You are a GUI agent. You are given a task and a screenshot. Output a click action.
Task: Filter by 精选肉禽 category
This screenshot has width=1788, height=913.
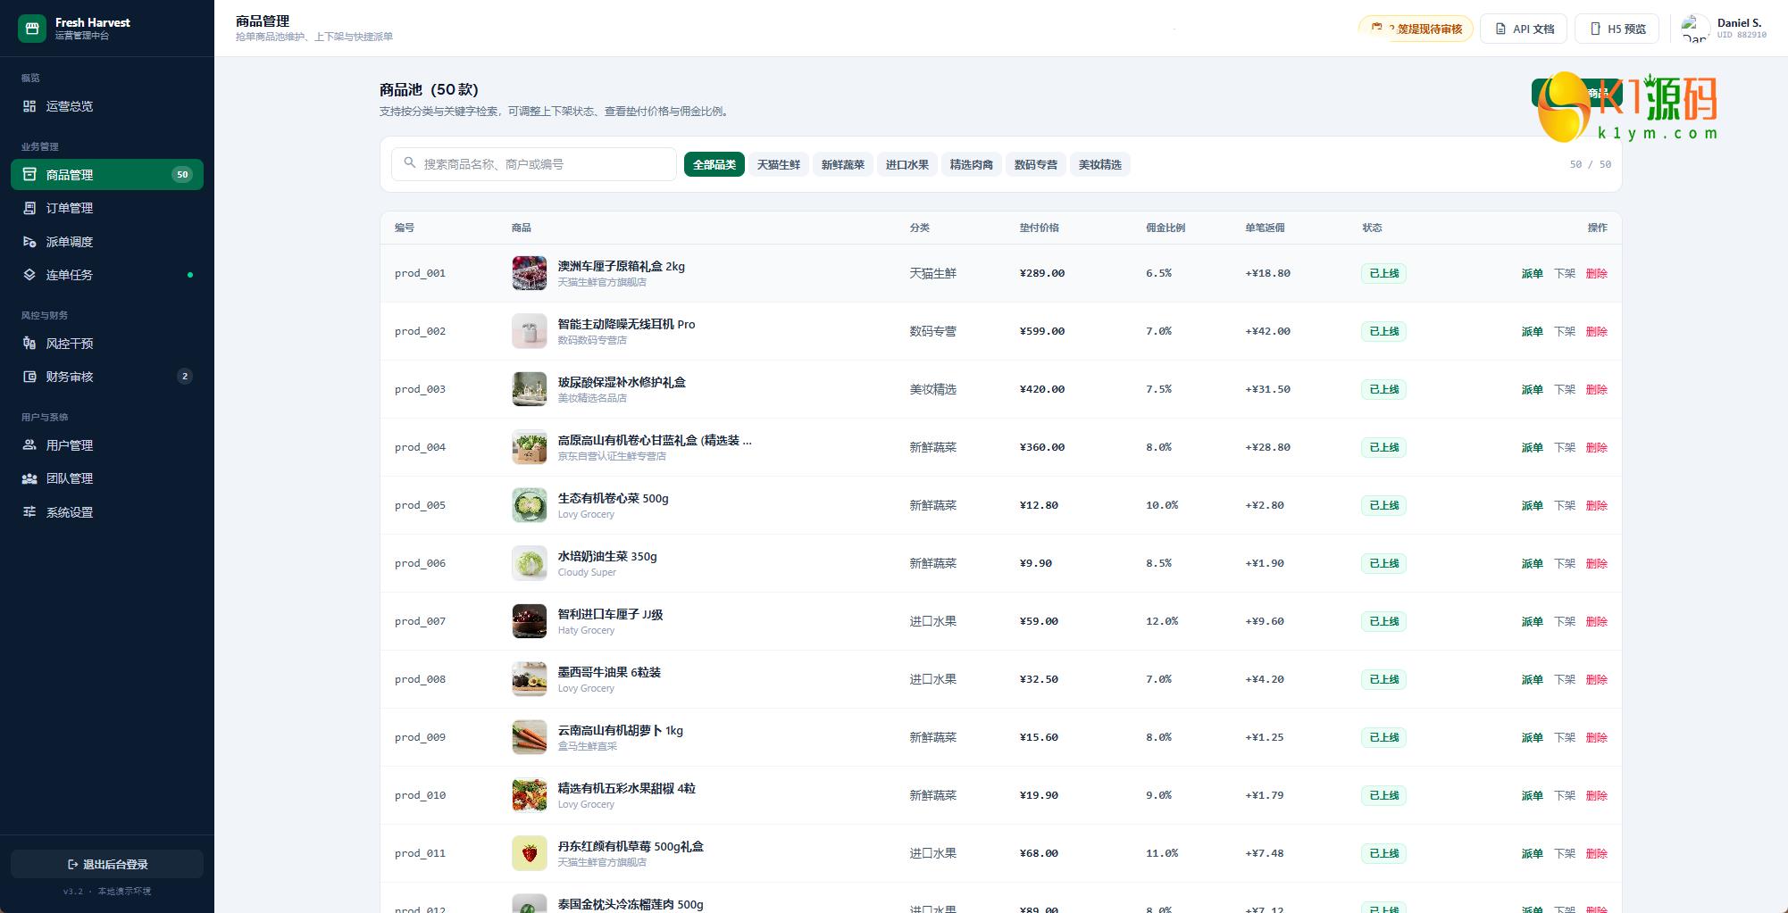972,164
